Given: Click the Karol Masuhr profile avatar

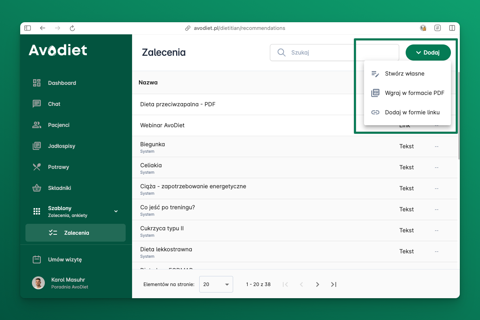Looking at the screenshot, I should (38, 283).
